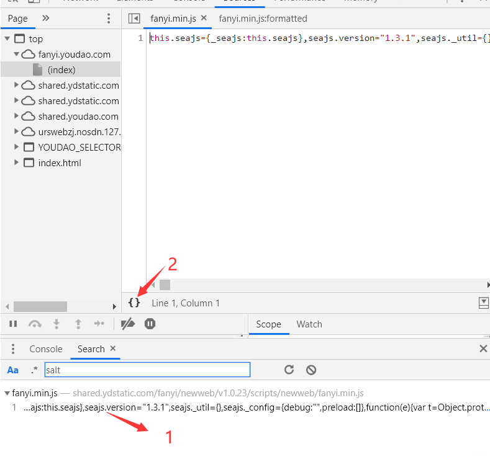Click the shared.ydstatic.com script path text
490x462 pixels.
point(218,393)
